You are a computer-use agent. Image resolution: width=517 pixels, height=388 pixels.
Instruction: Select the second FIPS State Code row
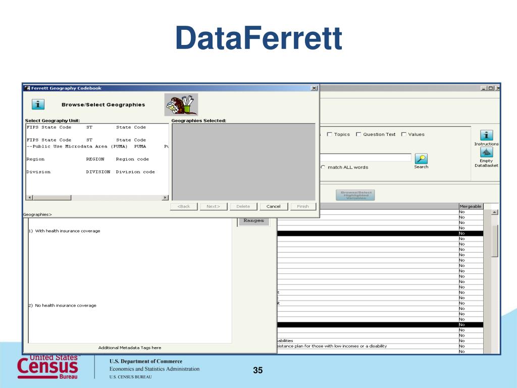click(97, 140)
